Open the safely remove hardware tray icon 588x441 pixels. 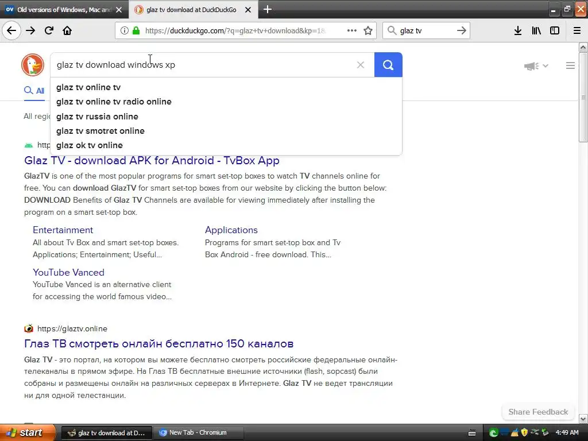(535, 432)
